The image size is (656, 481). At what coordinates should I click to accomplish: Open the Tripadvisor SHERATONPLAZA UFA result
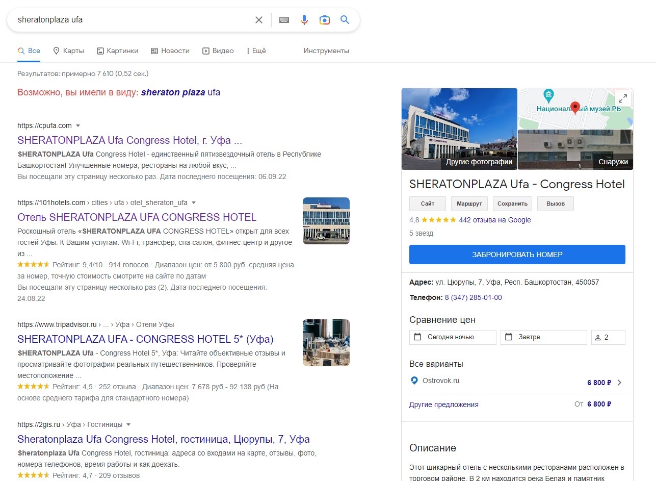tap(145, 339)
